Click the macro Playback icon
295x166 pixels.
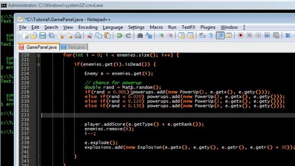258,36
